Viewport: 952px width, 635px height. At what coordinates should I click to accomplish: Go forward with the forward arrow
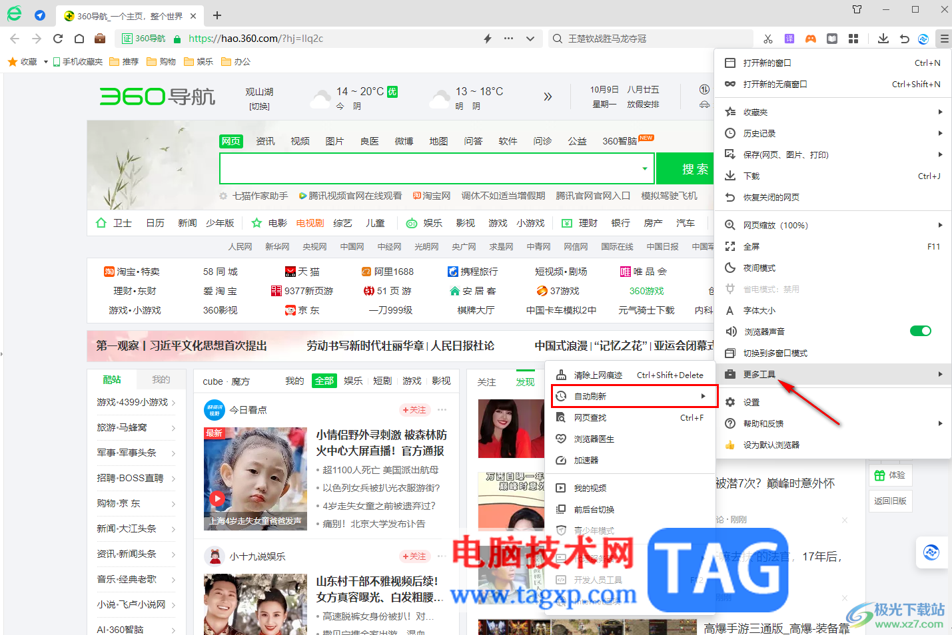point(37,39)
